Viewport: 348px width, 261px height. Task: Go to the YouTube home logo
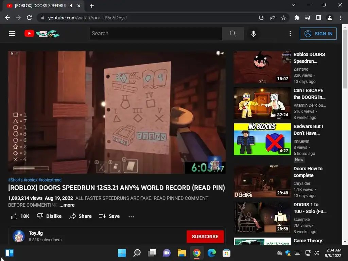pyautogui.click(x=42, y=34)
